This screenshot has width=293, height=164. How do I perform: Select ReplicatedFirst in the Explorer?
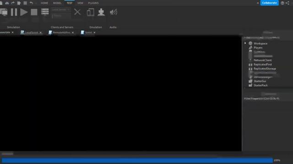point(263,64)
